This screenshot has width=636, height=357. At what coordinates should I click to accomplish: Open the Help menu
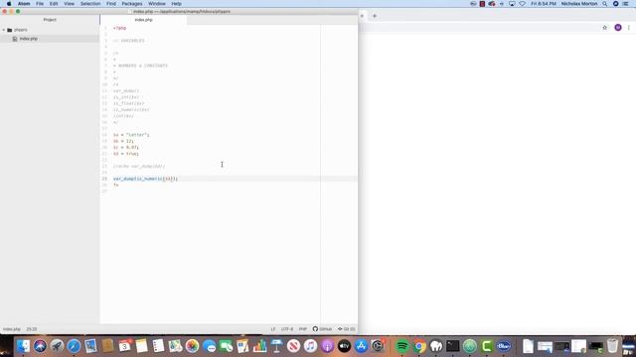click(x=177, y=4)
